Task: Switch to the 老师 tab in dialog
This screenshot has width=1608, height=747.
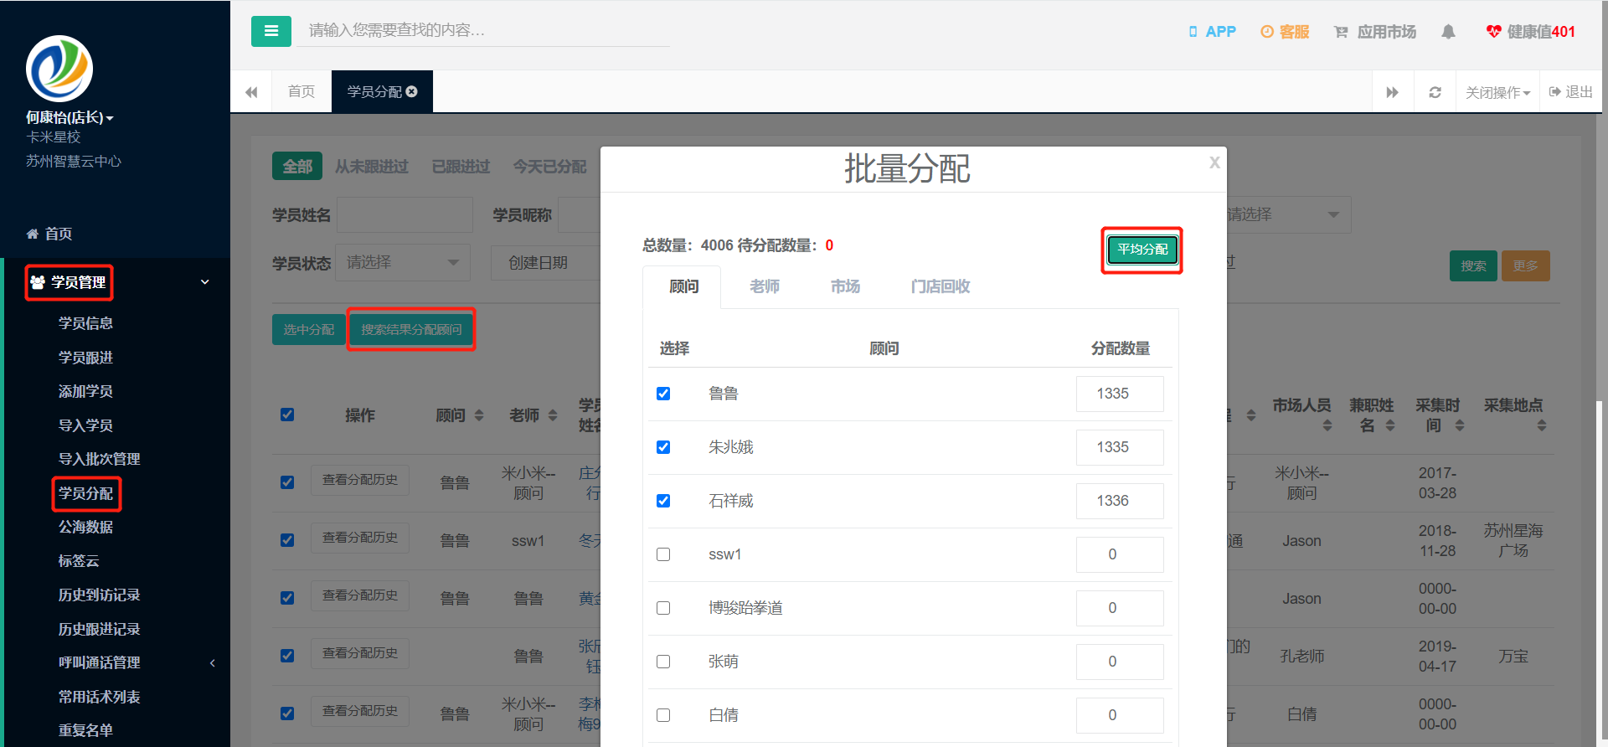Action: [x=765, y=286]
